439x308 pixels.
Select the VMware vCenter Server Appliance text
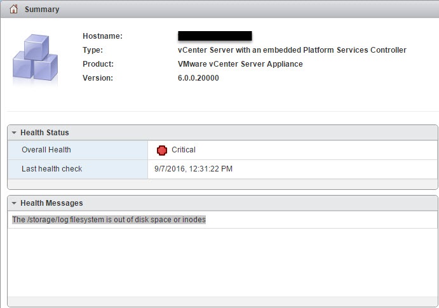(x=240, y=64)
